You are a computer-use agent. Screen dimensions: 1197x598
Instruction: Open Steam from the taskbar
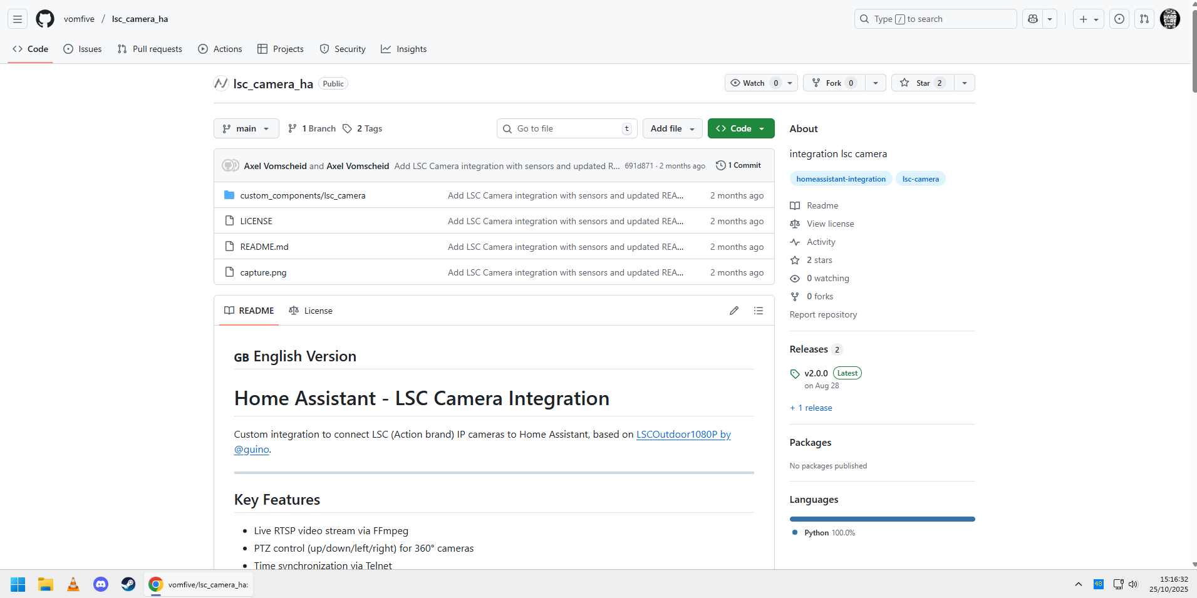pyautogui.click(x=128, y=584)
